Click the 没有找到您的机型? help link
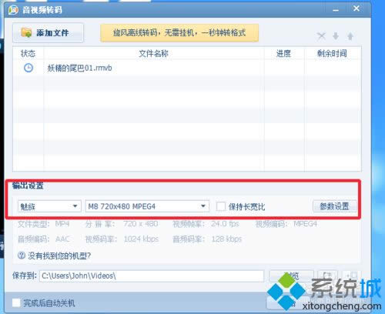 pos(59,256)
